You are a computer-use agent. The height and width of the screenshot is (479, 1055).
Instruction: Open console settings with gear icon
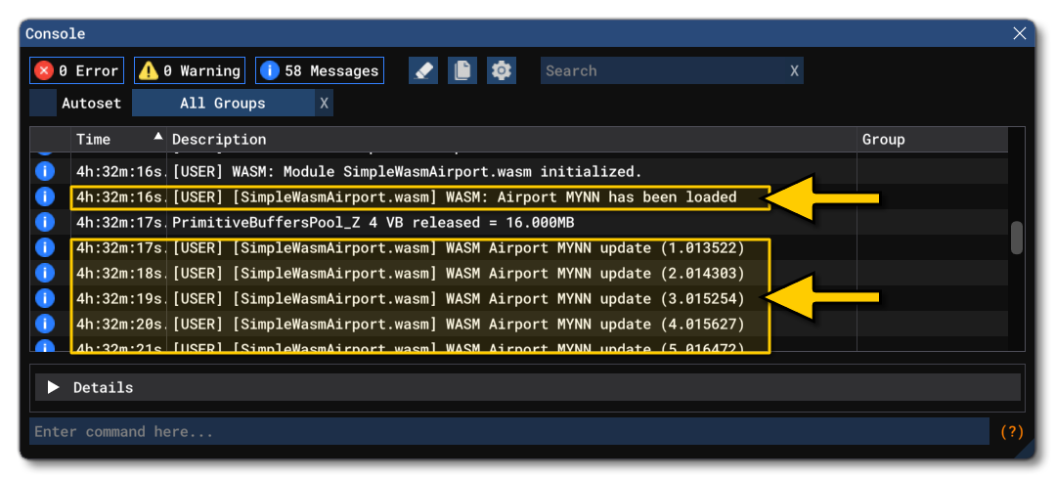tap(502, 70)
